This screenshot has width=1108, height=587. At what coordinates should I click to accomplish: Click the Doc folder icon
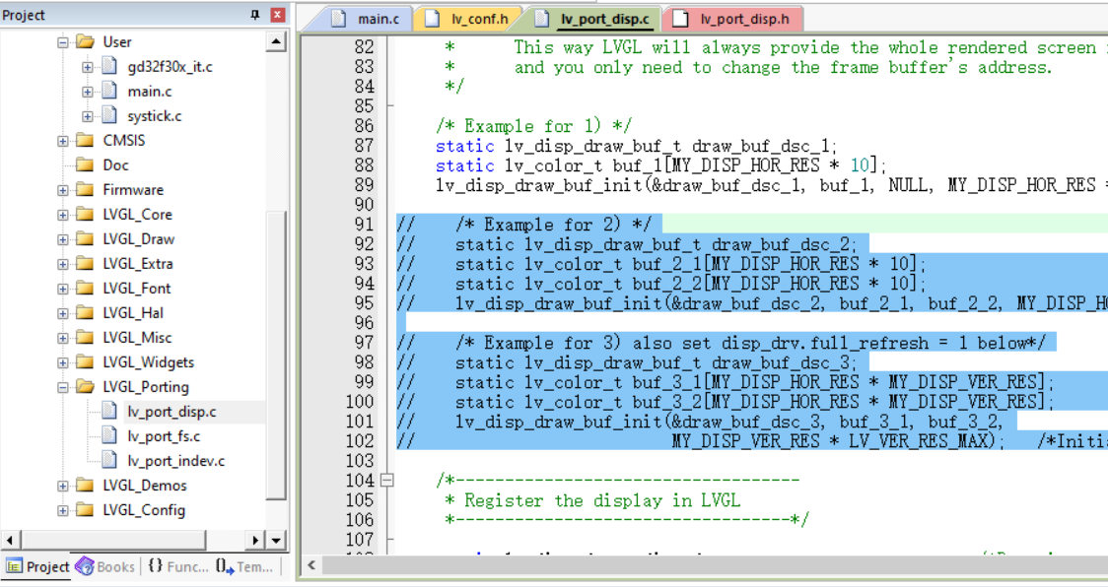point(85,164)
